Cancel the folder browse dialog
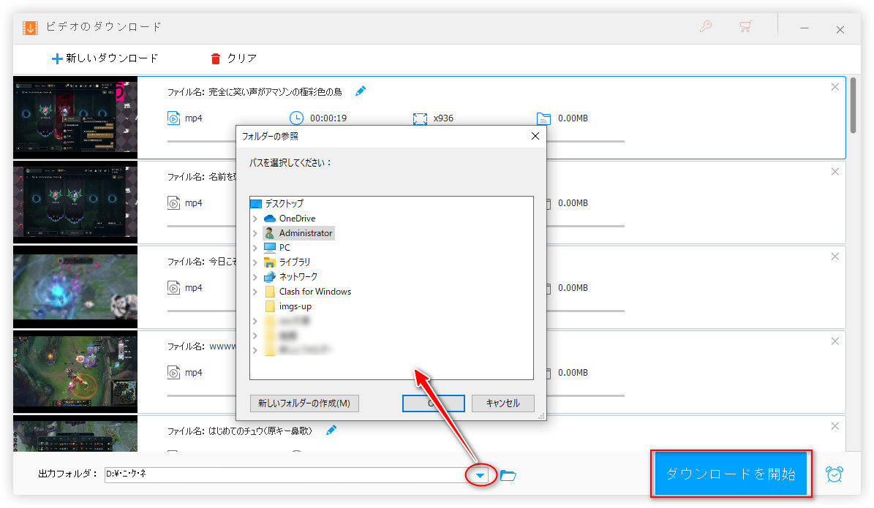The height and width of the screenshot is (508, 874). click(x=502, y=403)
